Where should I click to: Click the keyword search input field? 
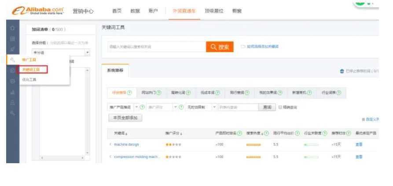(x=157, y=47)
